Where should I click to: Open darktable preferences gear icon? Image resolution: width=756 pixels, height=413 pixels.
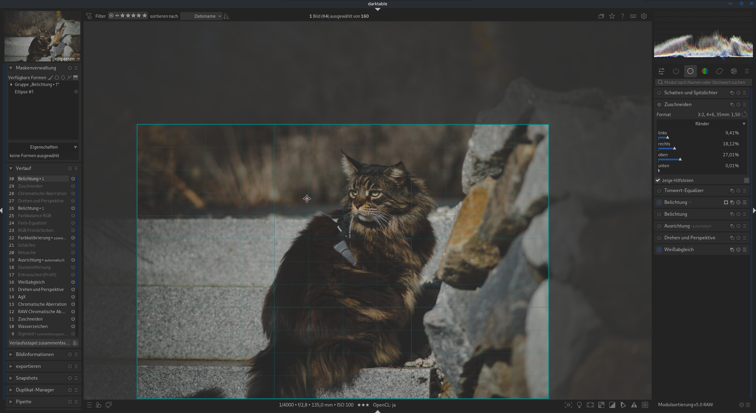pos(644,16)
